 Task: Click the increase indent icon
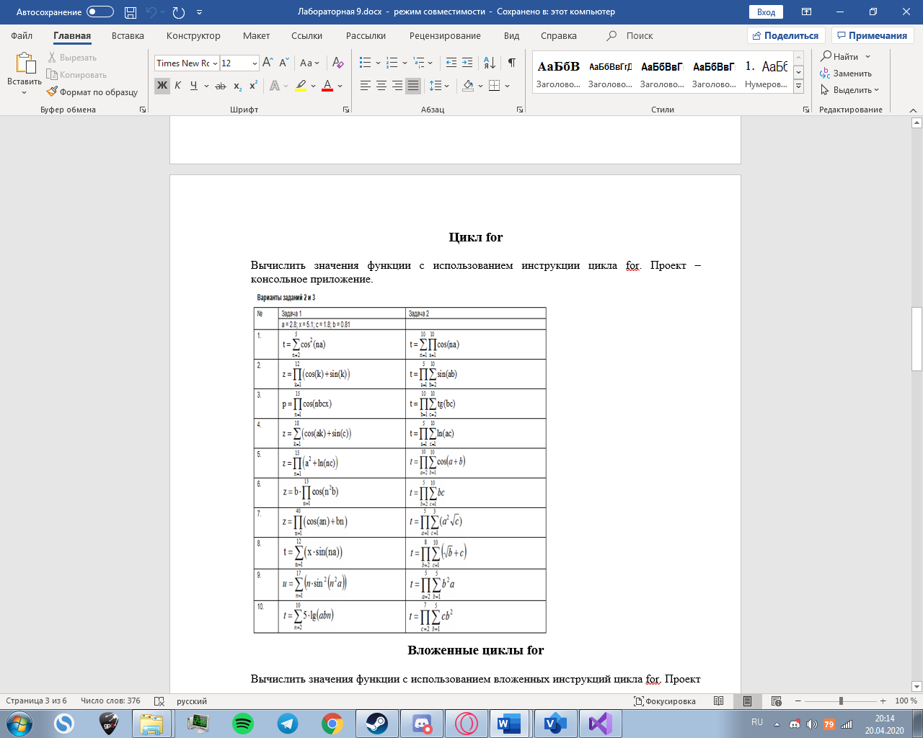tap(467, 63)
